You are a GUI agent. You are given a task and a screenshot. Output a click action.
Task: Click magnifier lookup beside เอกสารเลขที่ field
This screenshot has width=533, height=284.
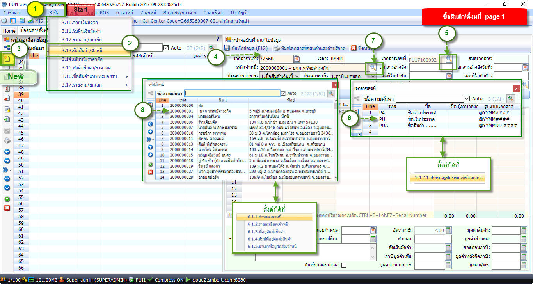(449, 59)
